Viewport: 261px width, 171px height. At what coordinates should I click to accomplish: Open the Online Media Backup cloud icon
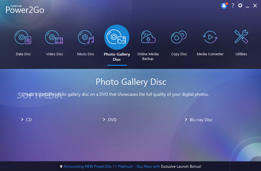[x=148, y=37]
